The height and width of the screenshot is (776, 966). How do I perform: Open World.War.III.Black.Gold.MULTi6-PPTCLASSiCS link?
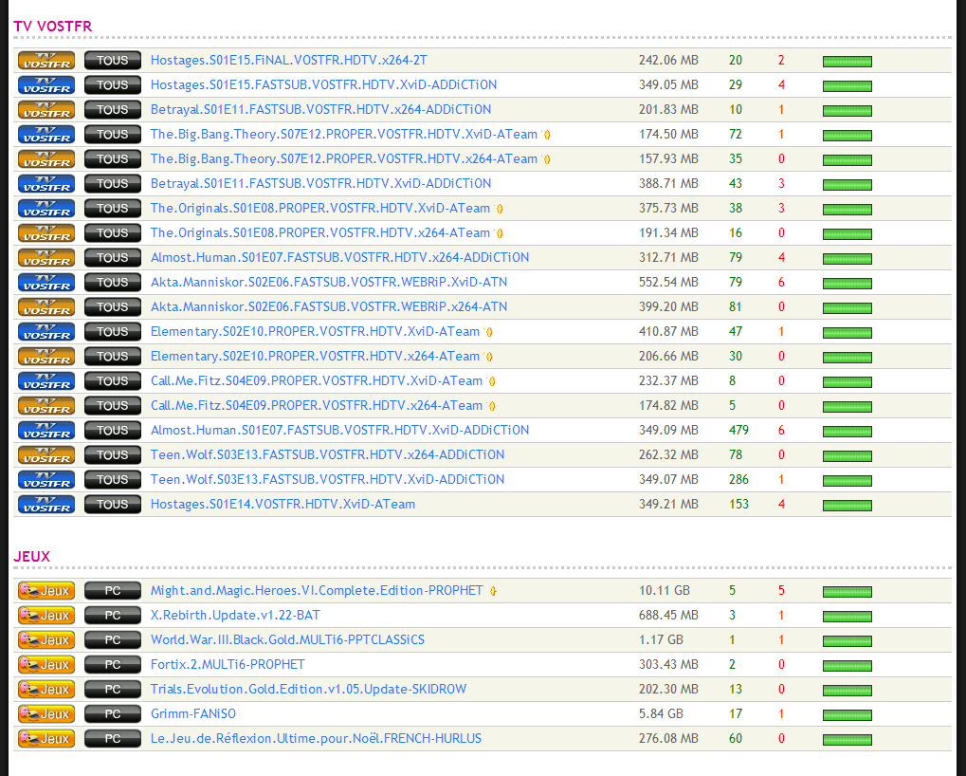[x=287, y=639]
